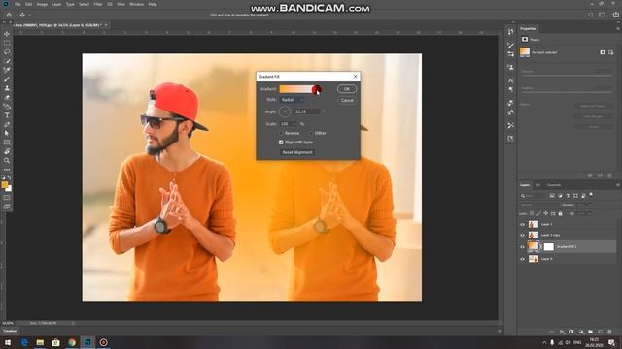Open the Windows Start menu
Viewport: 622px width, 349px height.
(x=8, y=342)
